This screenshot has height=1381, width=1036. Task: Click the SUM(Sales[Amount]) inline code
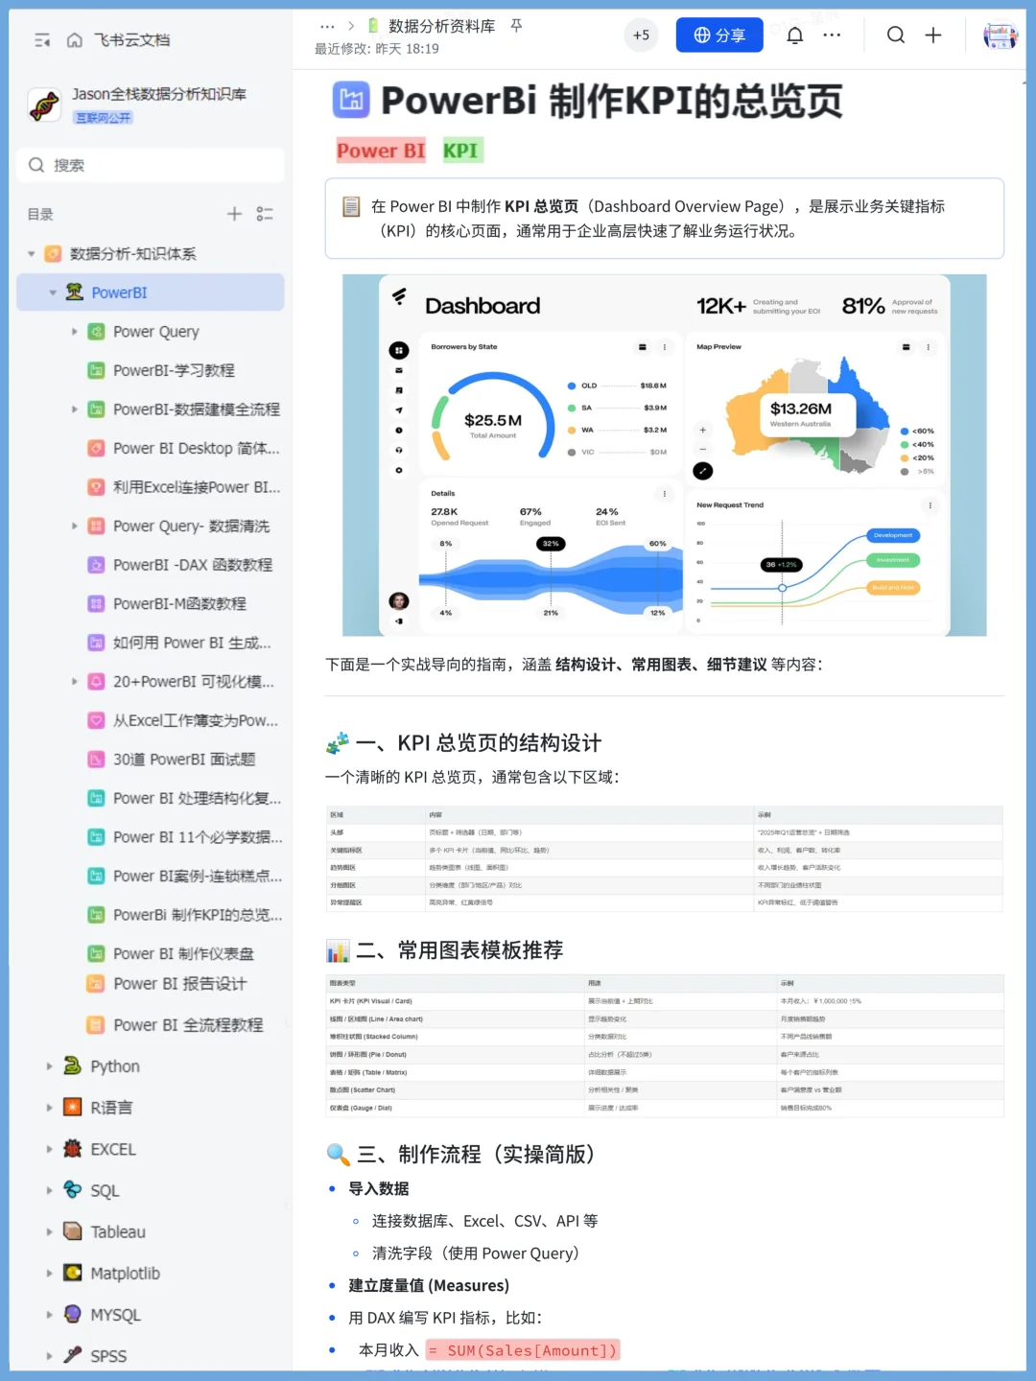523,1350
